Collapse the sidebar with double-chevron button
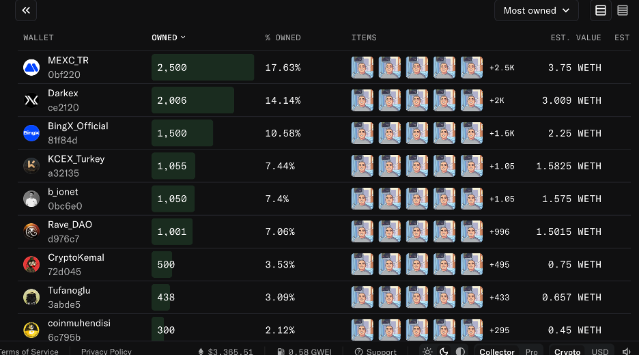This screenshot has height=355, width=639. click(26, 10)
